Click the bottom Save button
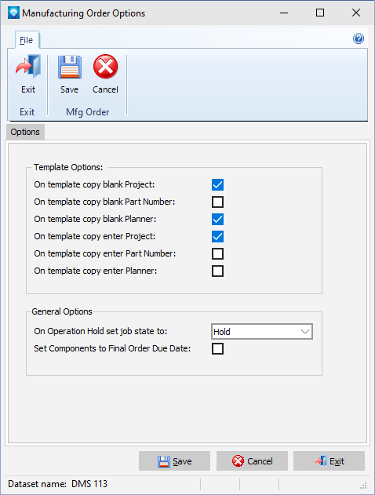This screenshot has height=495, width=375. coord(175,461)
